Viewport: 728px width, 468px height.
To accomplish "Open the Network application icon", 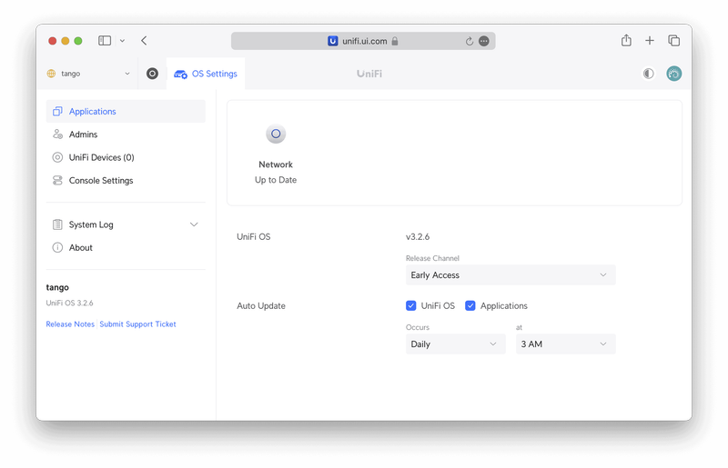I will (x=276, y=135).
